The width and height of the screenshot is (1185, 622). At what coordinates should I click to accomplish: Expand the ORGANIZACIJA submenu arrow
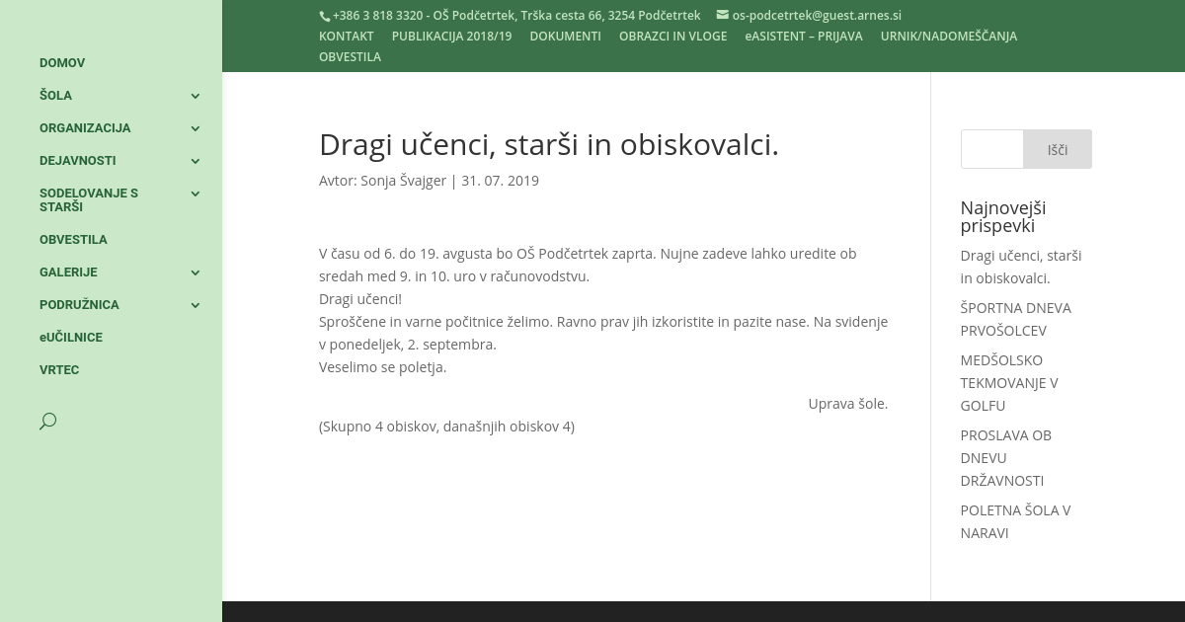click(x=196, y=128)
